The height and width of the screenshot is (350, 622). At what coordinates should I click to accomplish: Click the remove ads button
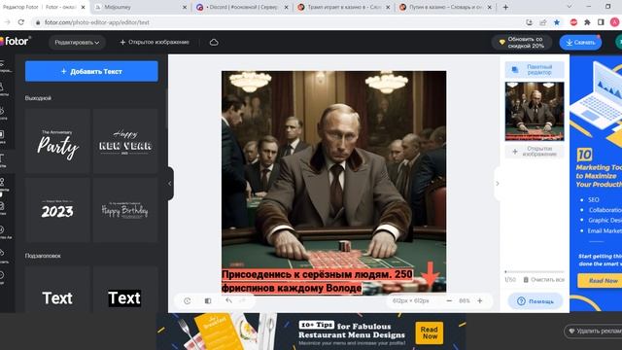click(x=594, y=331)
